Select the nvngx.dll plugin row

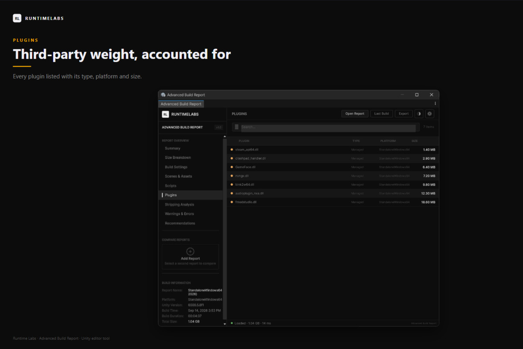click(333, 176)
